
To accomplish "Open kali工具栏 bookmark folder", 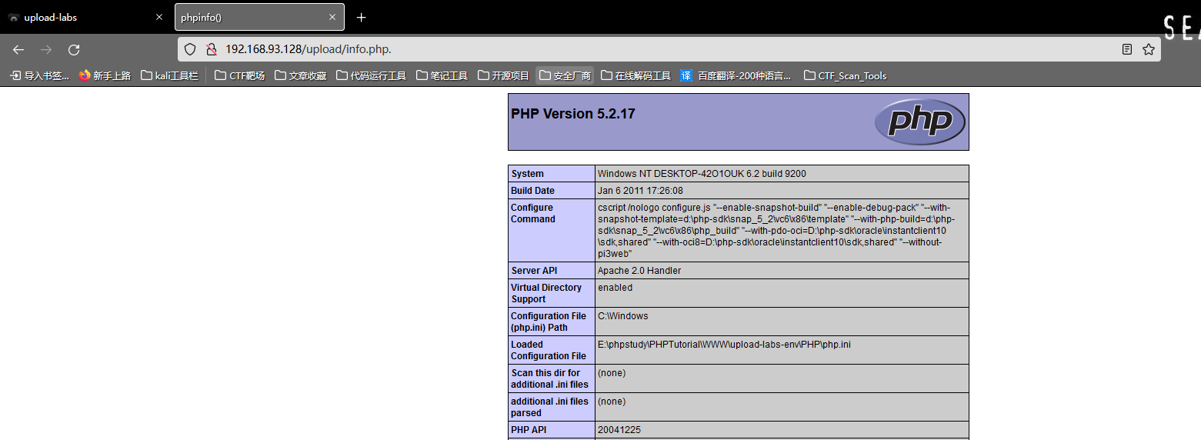I will click(x=169, y=75).
